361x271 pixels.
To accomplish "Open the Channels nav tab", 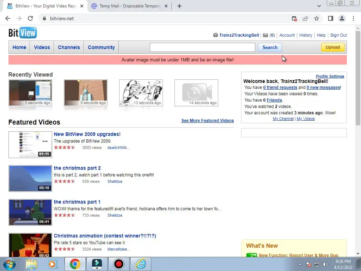I will pyautogui.click(x=69, y=47).
